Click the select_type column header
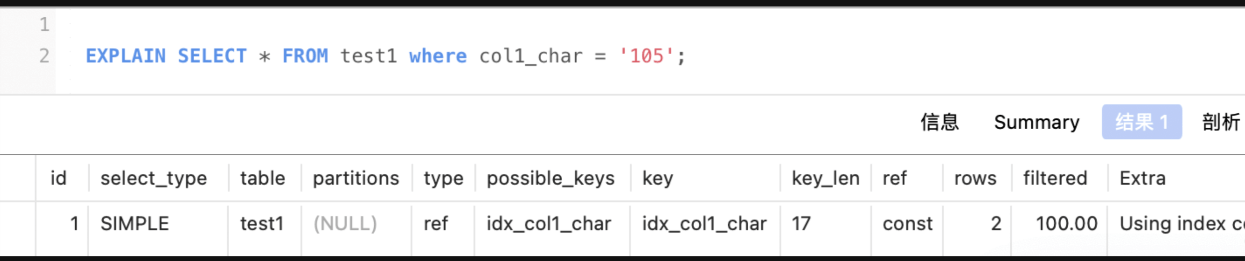 [154, 178]
